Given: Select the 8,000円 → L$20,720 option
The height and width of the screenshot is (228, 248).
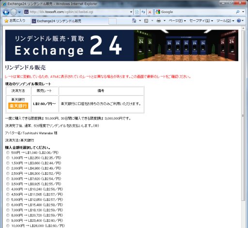Looking at the screenshot, I should [x=8, y=215].
